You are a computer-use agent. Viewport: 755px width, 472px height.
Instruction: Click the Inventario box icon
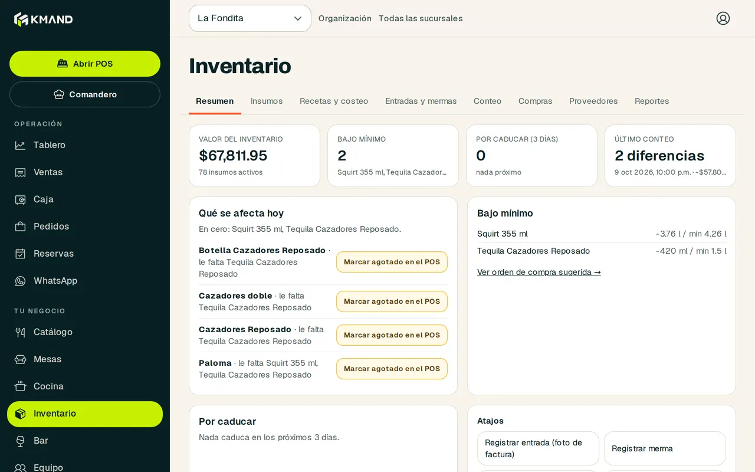coord(20,414)
